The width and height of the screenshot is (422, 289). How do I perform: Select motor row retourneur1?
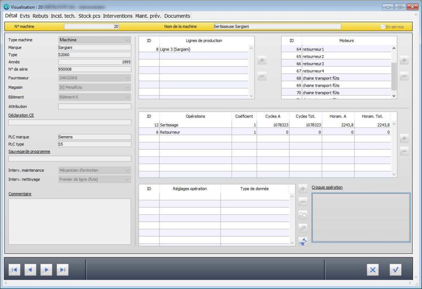(x=336, y=49)
